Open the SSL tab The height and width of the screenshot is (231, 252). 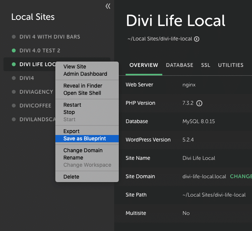click(205, 65)
